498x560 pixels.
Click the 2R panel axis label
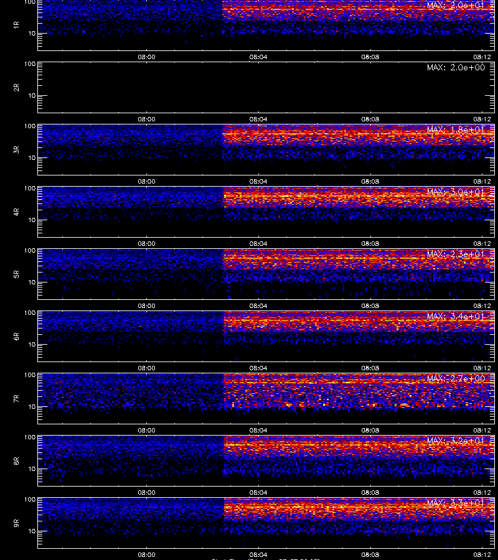pos(16,88)
